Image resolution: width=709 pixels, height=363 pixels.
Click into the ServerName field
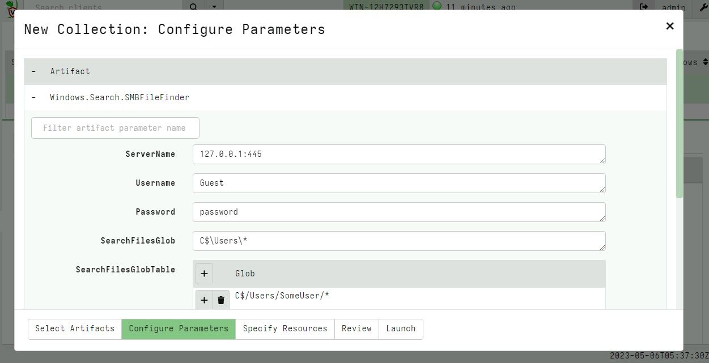coord(398,154)
